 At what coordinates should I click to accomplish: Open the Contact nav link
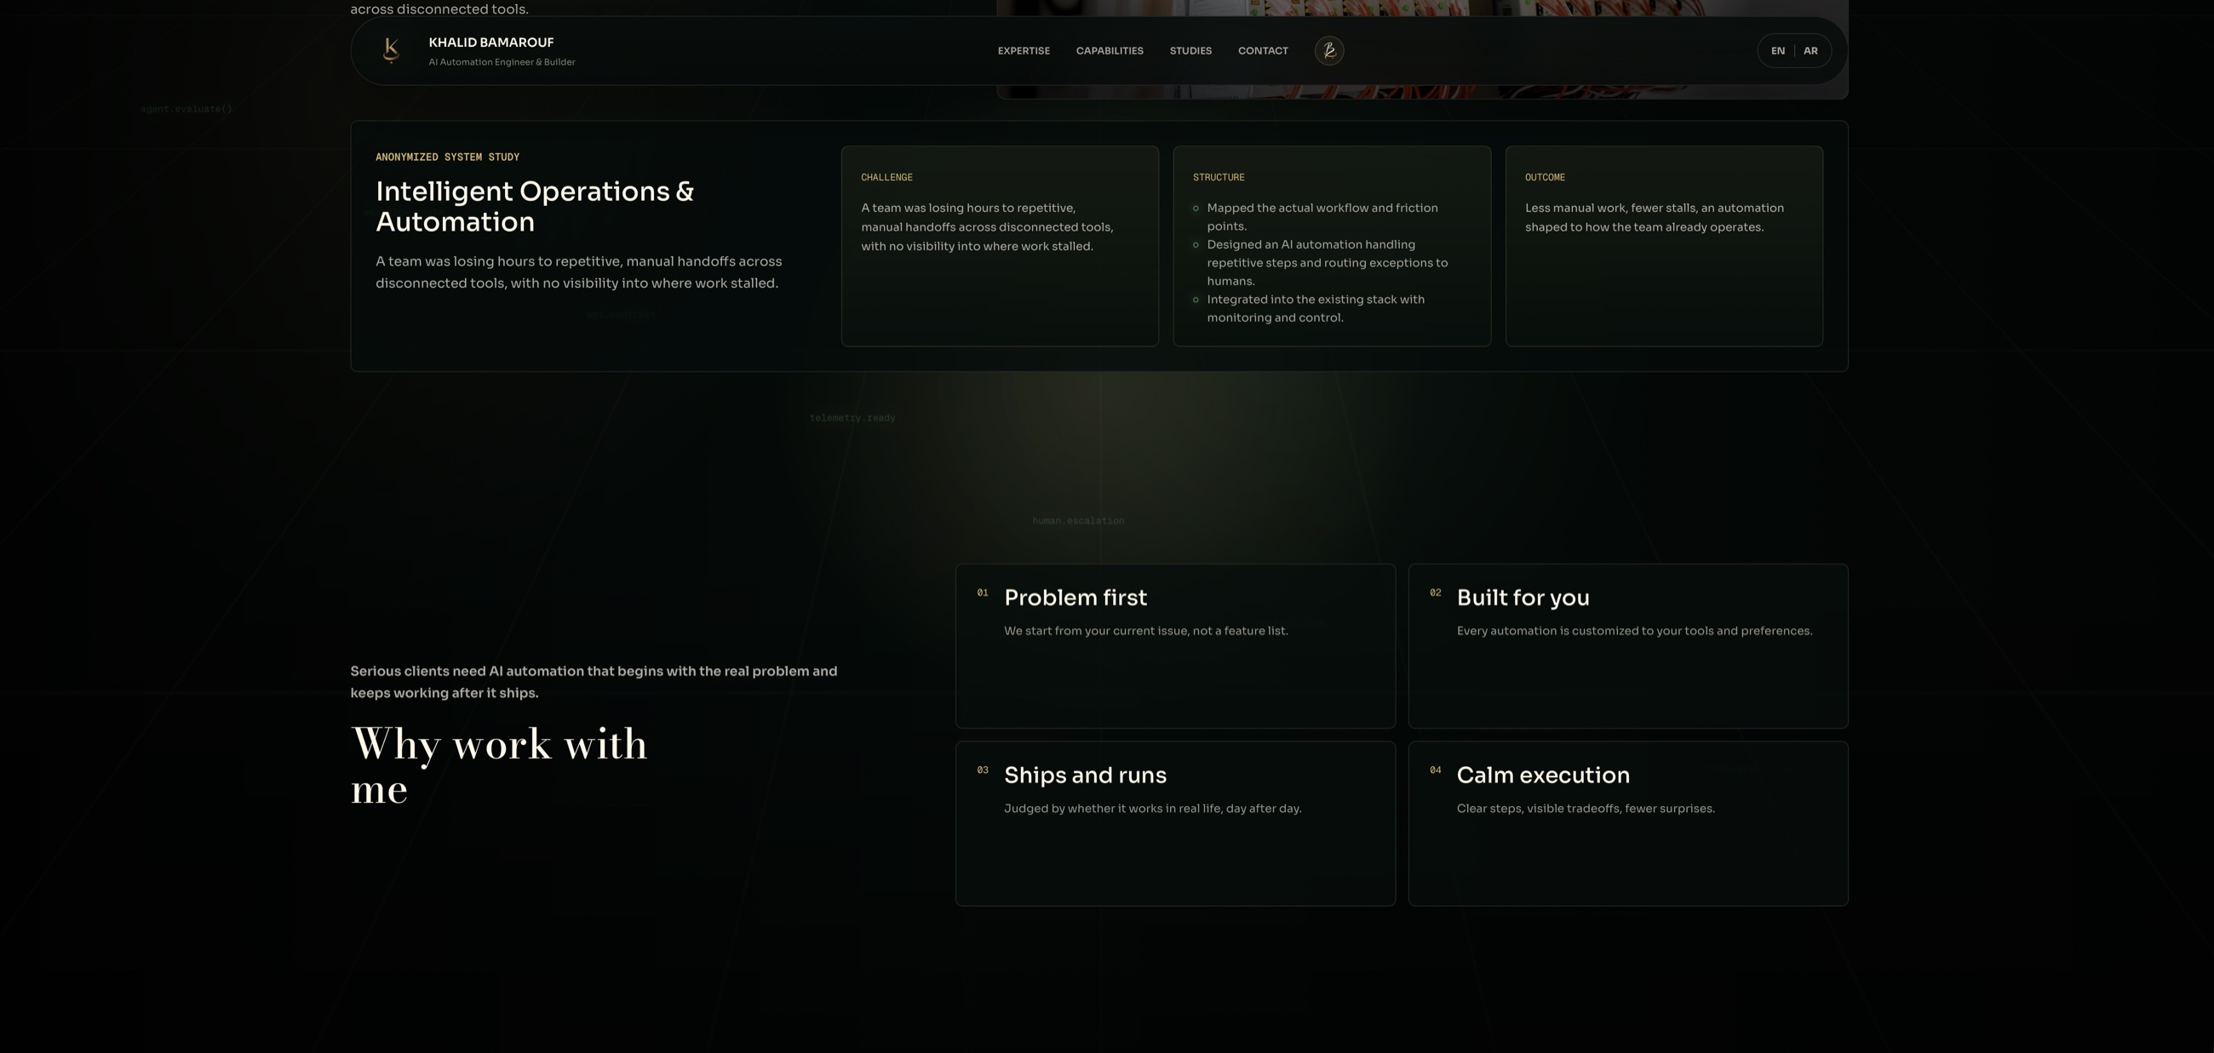[x=1263, y=51]
